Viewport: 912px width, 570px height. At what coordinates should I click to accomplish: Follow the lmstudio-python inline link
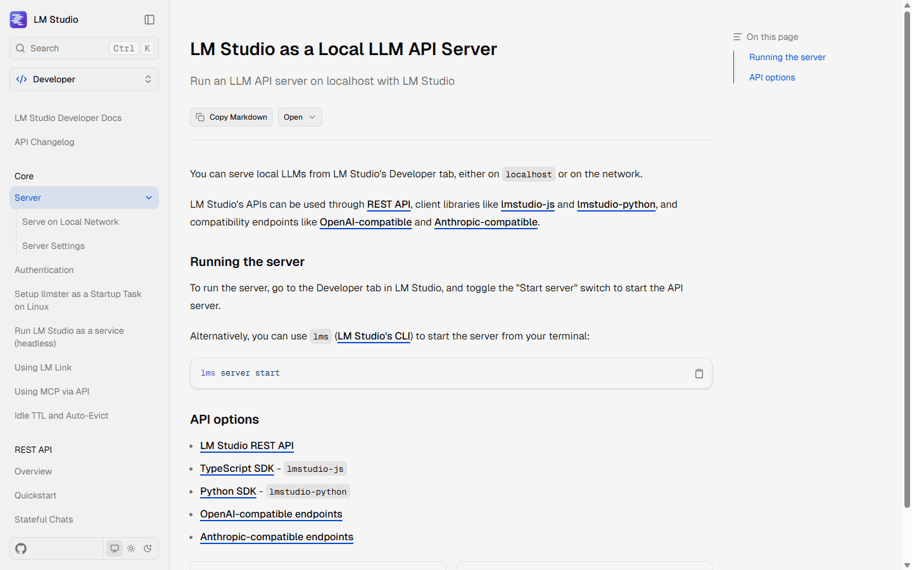(x=616, y=204)
